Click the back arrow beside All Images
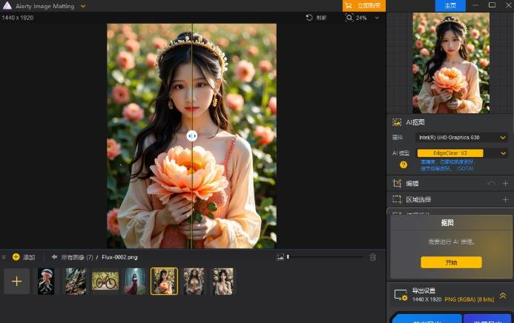 [54, 257]
